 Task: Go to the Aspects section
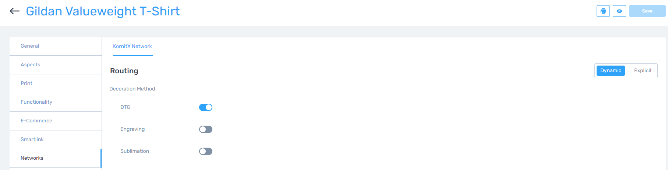56,65
